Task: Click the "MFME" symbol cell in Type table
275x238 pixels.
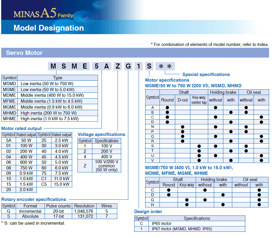Action: (10, 101)
